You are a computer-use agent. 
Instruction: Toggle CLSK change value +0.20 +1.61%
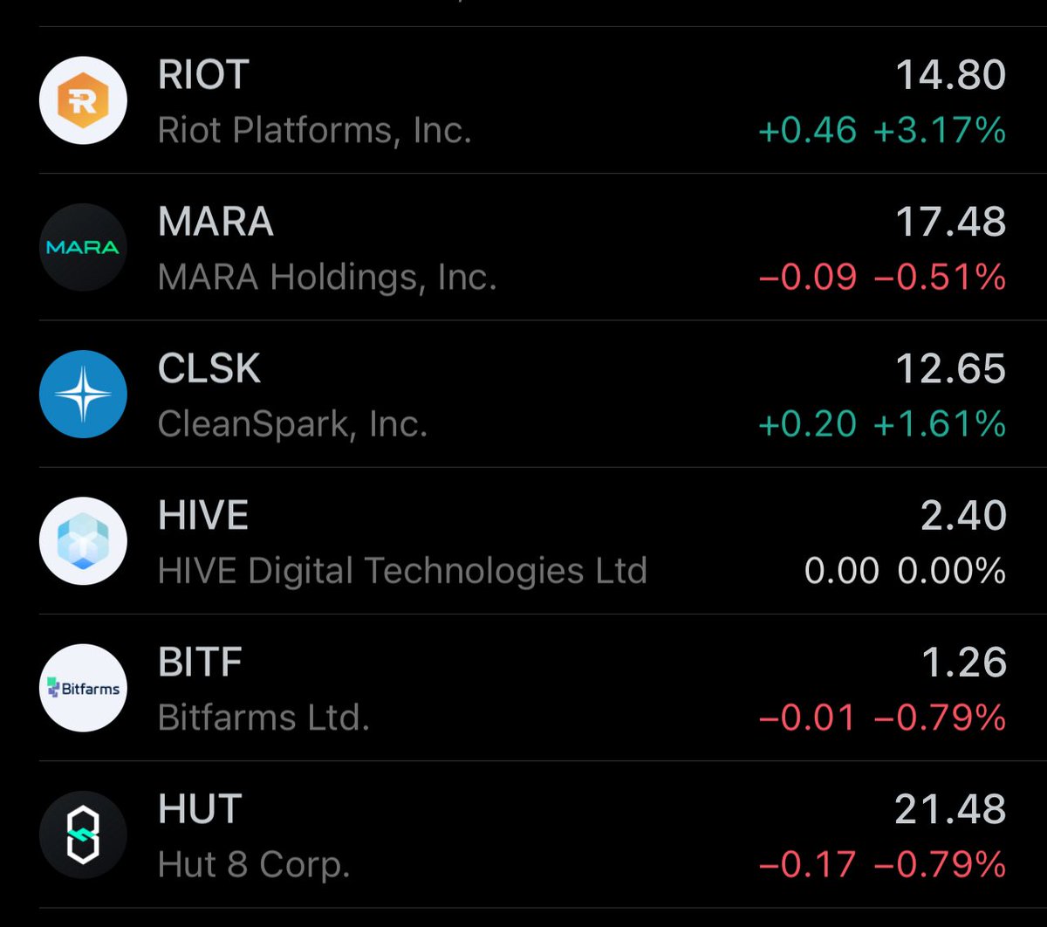click(882, 424)
